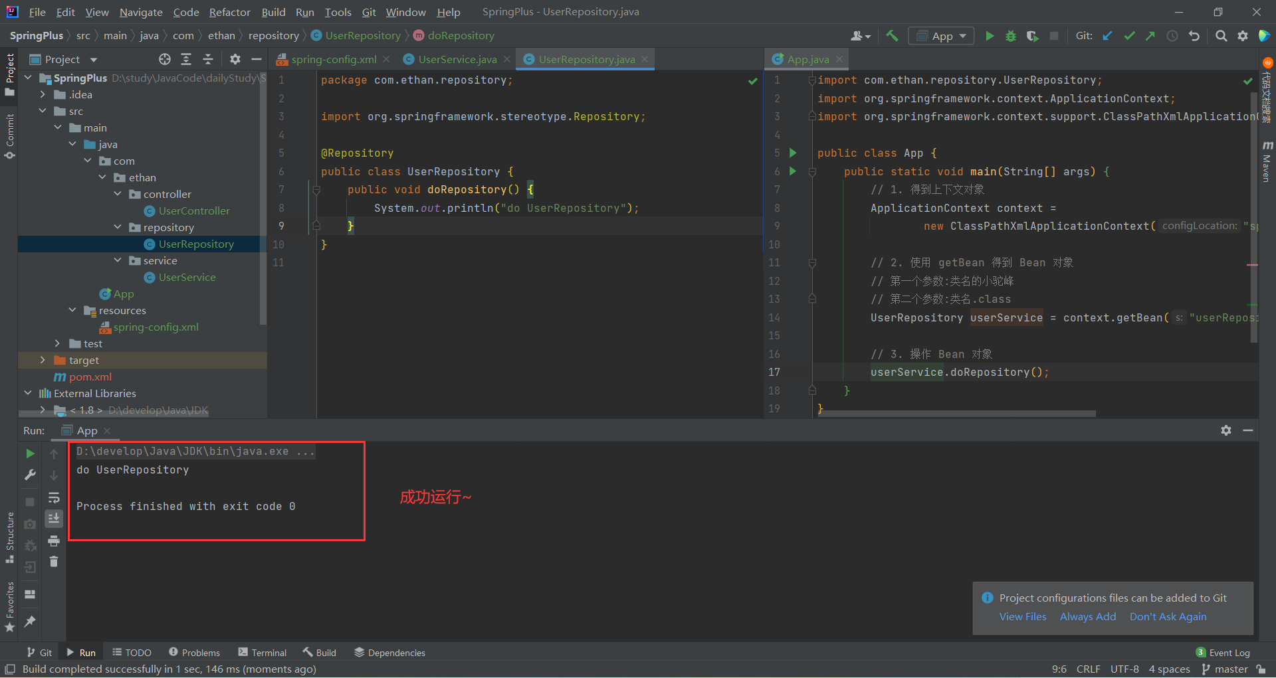This screenshot has width=1276, height=678.
Task: Open the TODO tool window
Action: point(132,653)
